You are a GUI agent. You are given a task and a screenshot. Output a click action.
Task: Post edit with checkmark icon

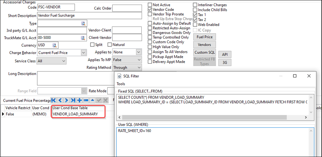pyautogui.click(x=99, y=100)
